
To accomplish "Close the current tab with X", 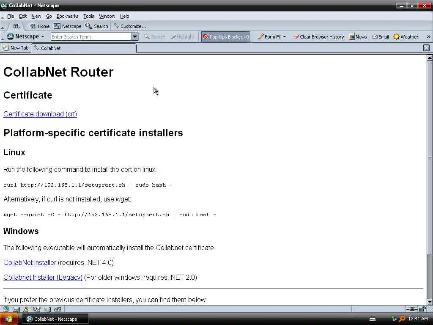I will pyautogui.click(x=426, y=48).
